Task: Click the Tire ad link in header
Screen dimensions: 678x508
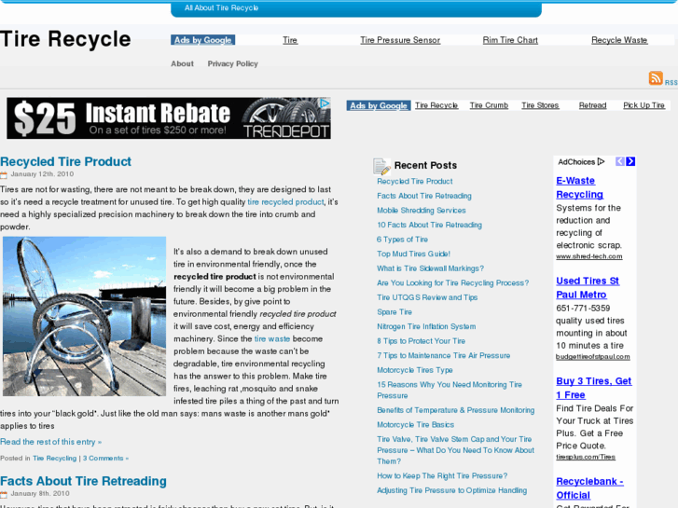Action: click(290, 40)
